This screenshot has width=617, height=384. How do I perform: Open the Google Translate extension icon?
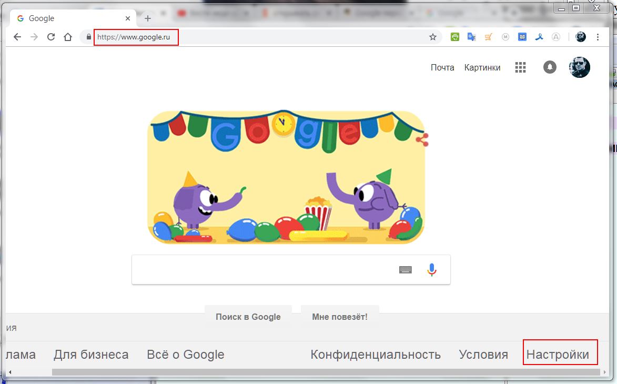click(471, 37)
